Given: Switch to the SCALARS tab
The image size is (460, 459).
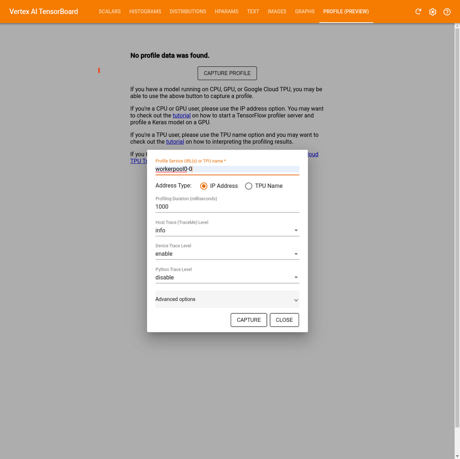Looking at the screenshot, I should pos(110,12).
